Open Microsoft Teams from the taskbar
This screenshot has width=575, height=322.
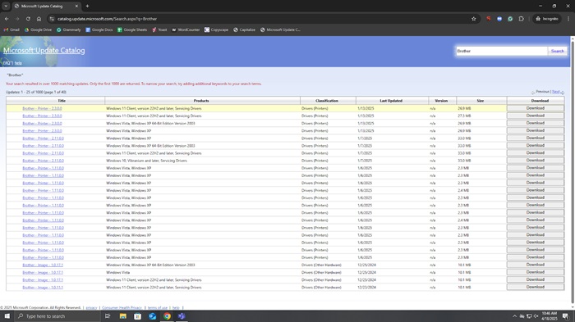pyautogui.click(x=182, y=316)
